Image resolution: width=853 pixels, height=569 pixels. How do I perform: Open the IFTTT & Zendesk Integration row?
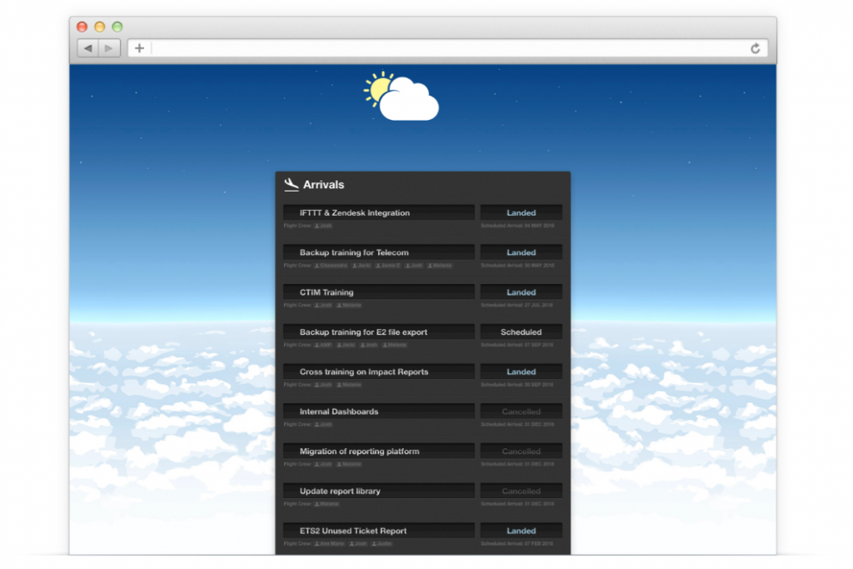click(x=379, y=212)
